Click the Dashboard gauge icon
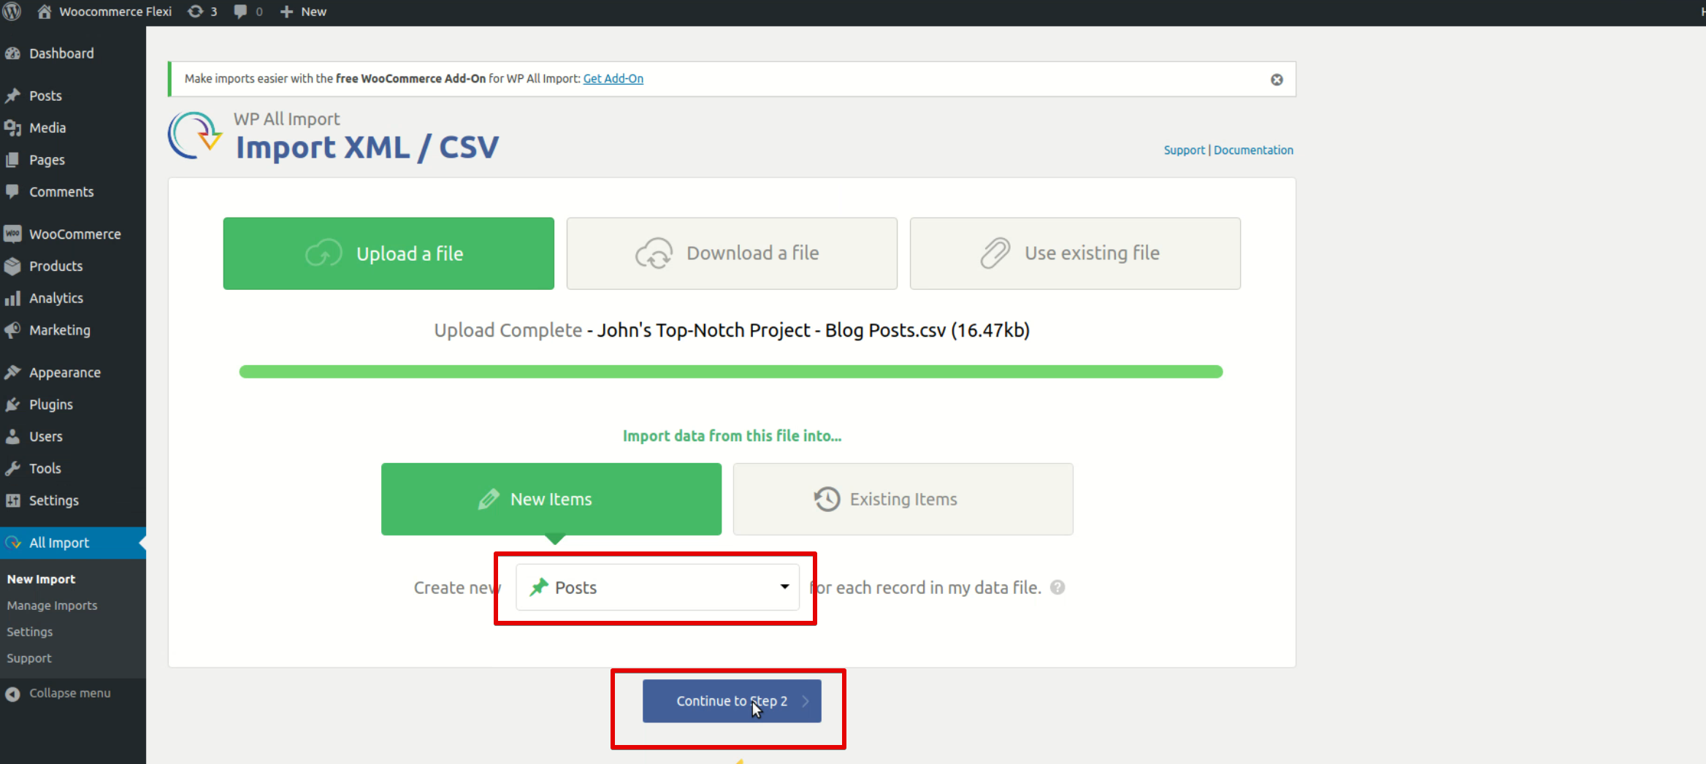The height and width of the screenshot is (764, 1706). pos(12,53)
